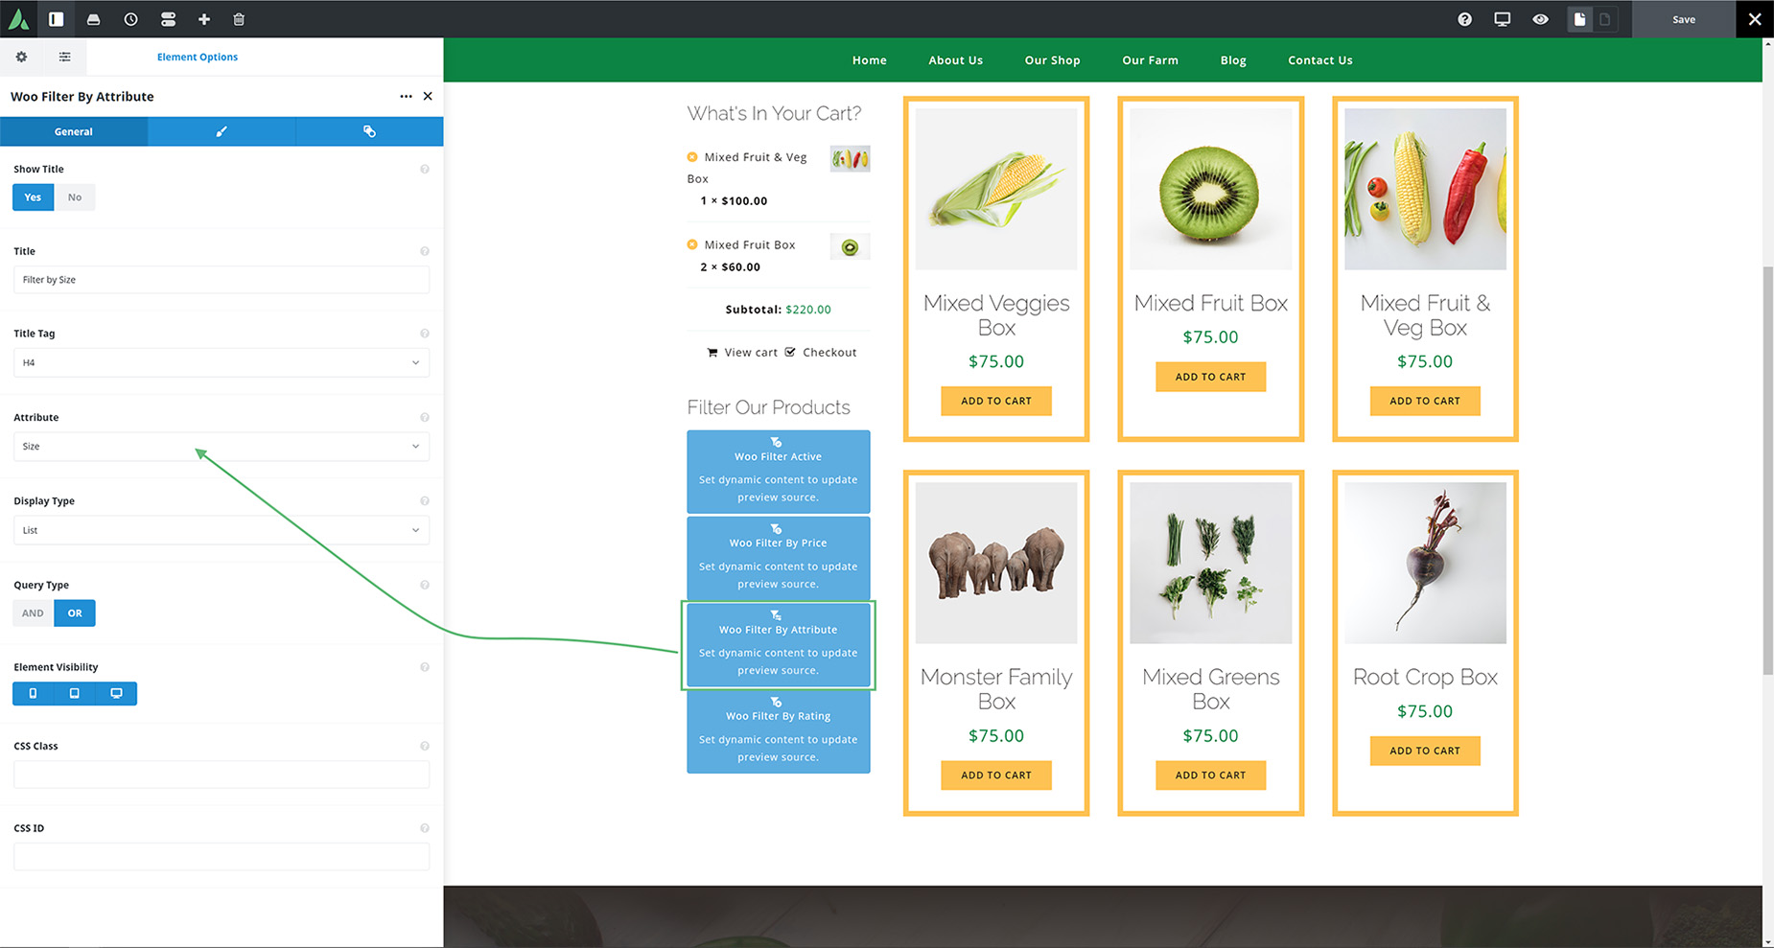Screen dimensions: 1774x948
Task: Click the trash clear-layout icon
Action: [x=239, y=19]
